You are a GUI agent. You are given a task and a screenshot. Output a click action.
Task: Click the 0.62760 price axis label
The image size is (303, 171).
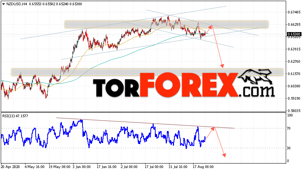[294, 62]
